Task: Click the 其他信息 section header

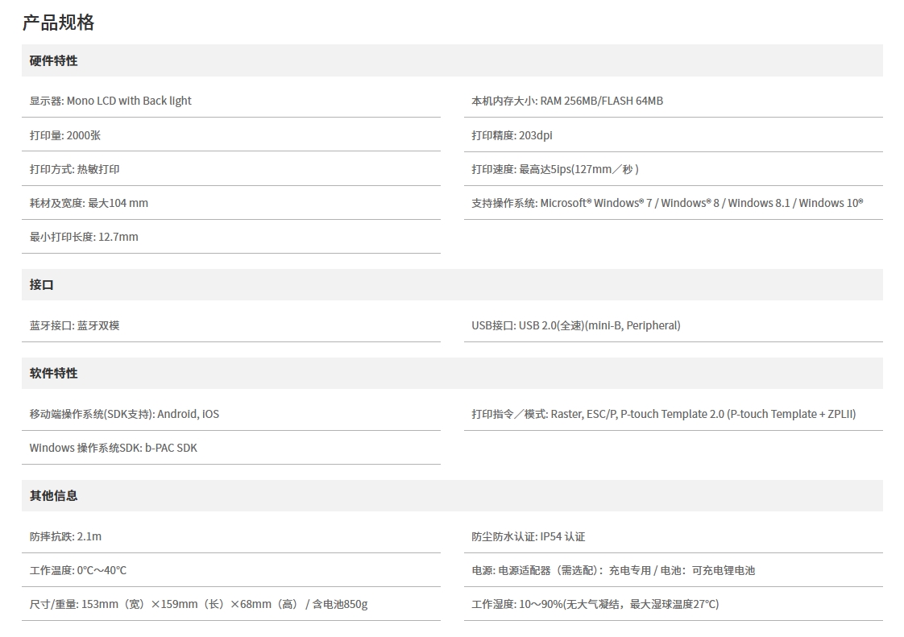Action: click(53, 495)
